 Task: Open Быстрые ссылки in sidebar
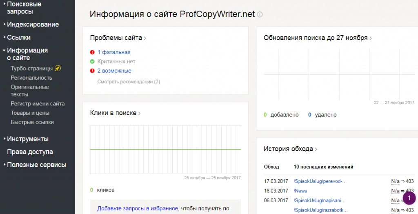(x=32, y=122)
